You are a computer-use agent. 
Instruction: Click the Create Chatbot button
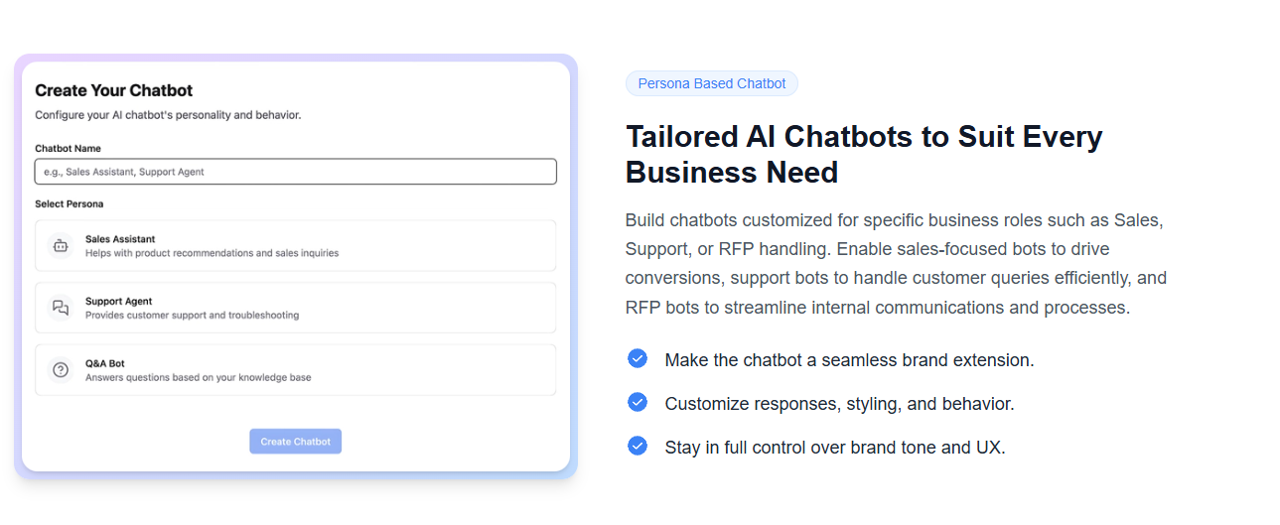(x=295, y=442)
